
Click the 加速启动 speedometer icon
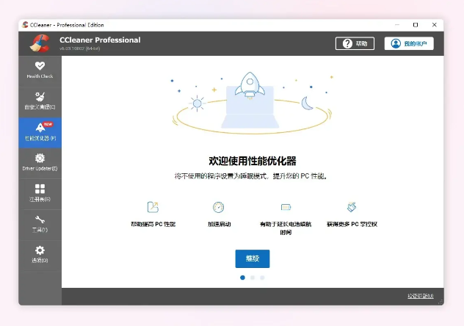pyautogui.click(x=219, y=207)
